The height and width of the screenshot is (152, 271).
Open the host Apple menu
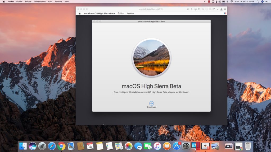click(4, 2)
